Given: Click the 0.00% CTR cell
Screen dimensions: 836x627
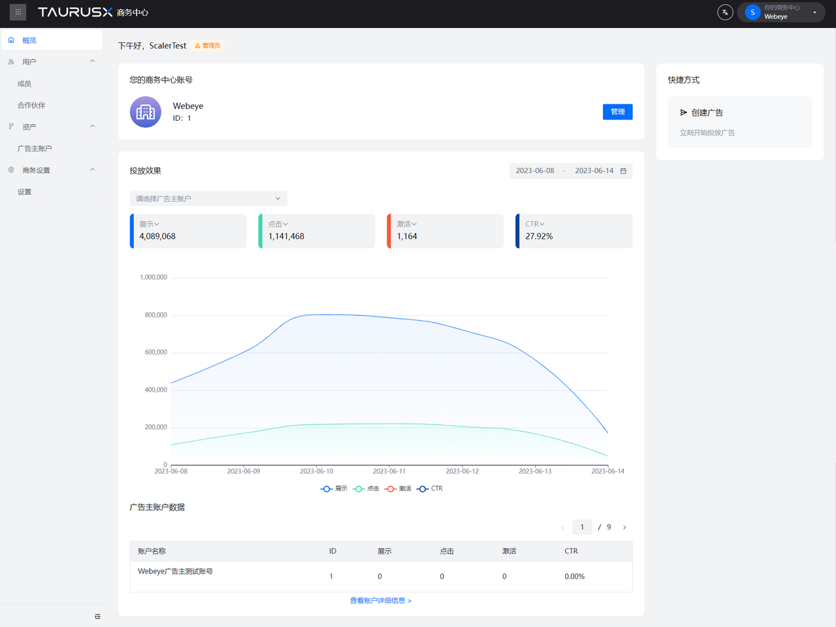Looking at the screenshot, I should click(575, 577).
